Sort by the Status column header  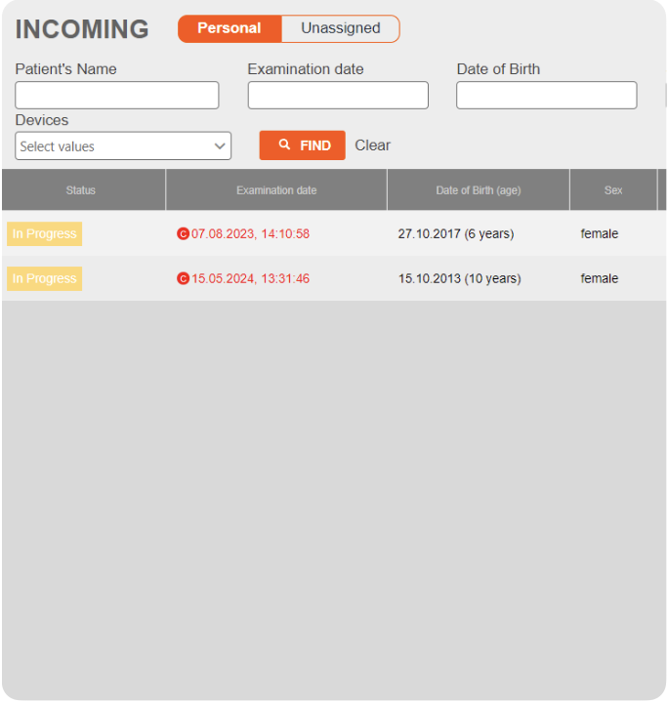(x=81, y=190)
